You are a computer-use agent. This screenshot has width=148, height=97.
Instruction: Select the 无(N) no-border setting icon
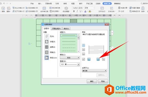[x=46, y=36]
